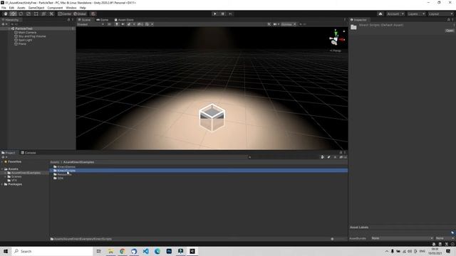Image resolution: width=456 pixels, height=256 pixels.
Task: Open cloud services (Collab) icon
Action: [380, 14]
